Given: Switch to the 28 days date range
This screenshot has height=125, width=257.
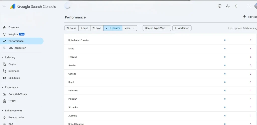Looking at the screenshot, I should tap(97, 28).
